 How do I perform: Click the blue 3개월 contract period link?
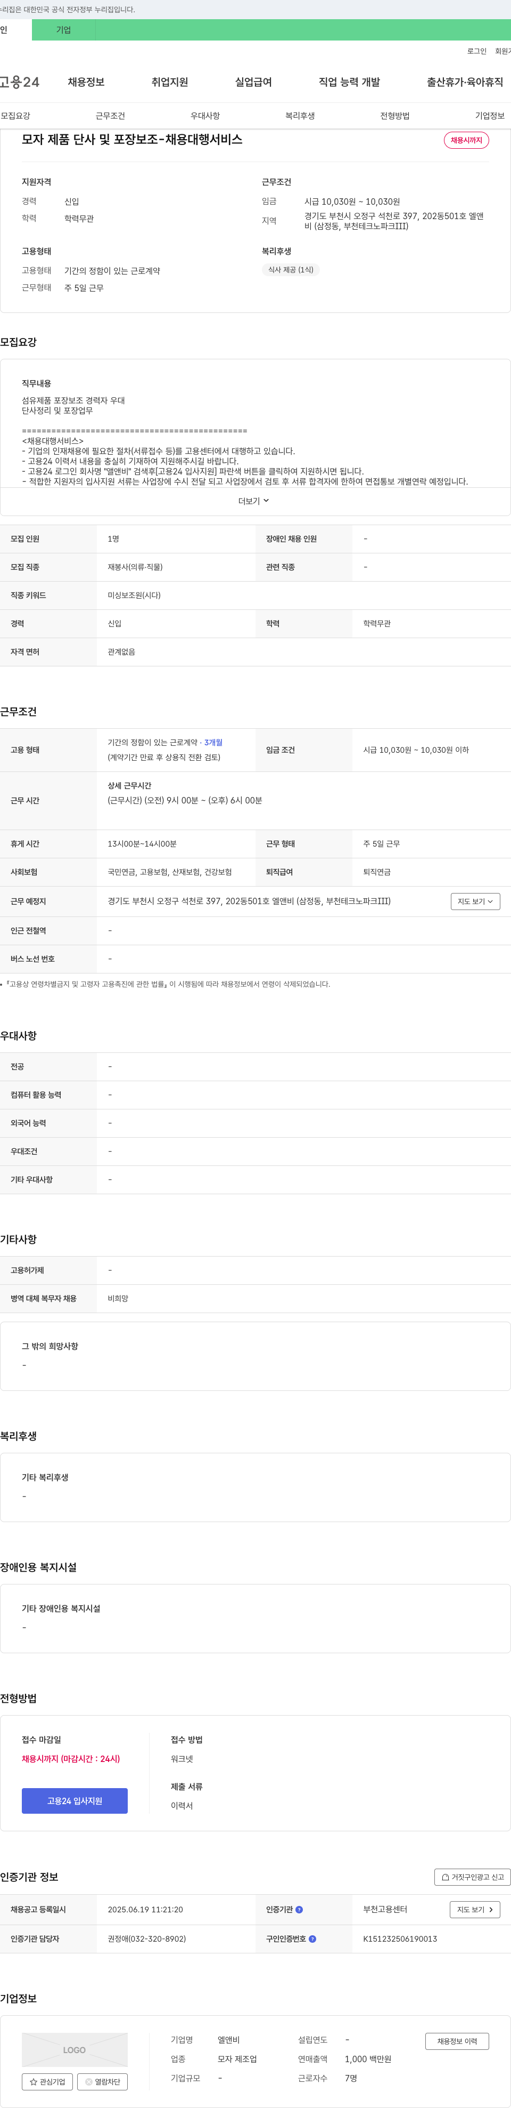[x=213, y=742]
